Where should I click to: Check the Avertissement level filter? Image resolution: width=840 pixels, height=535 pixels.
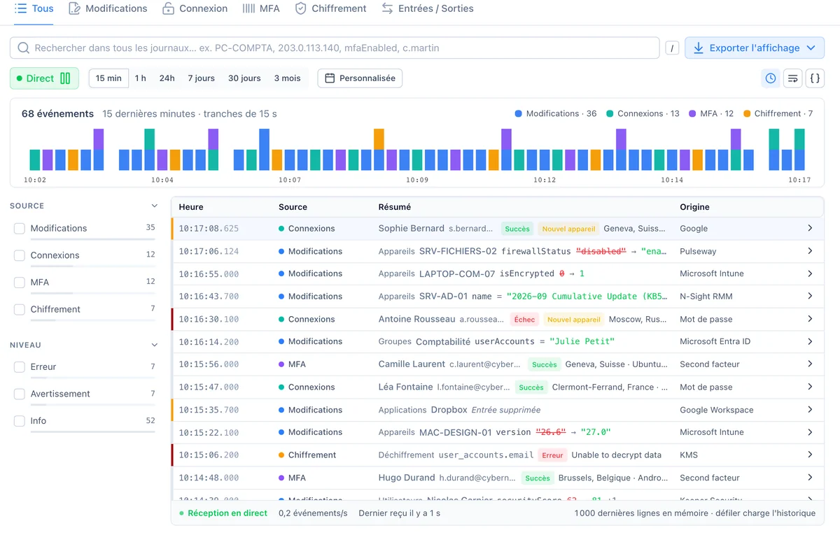(20, 394)
